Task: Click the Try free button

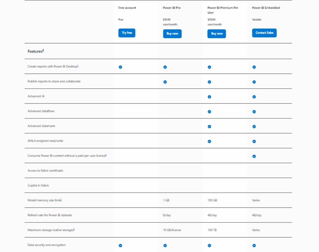Action: 127,33
